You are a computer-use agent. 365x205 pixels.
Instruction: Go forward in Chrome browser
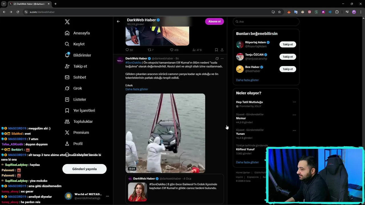tap(11, 12)
